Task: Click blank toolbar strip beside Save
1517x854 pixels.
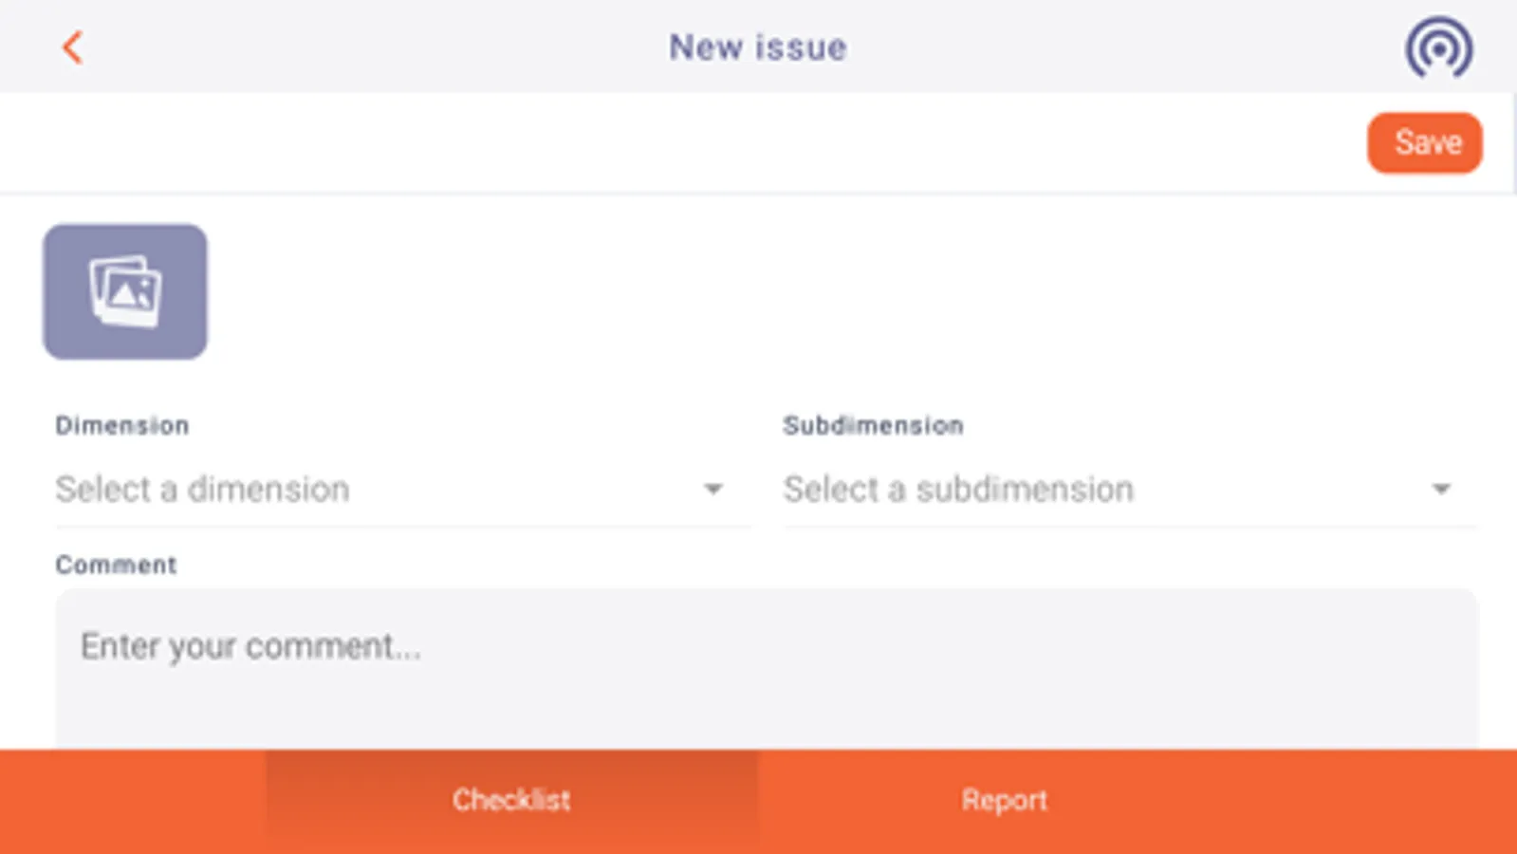Action: 683,143
